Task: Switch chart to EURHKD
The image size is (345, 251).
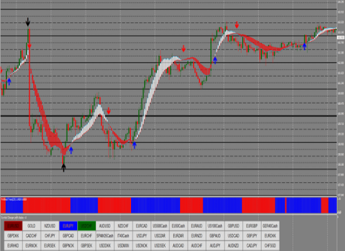Action: (x=13, y=245)
